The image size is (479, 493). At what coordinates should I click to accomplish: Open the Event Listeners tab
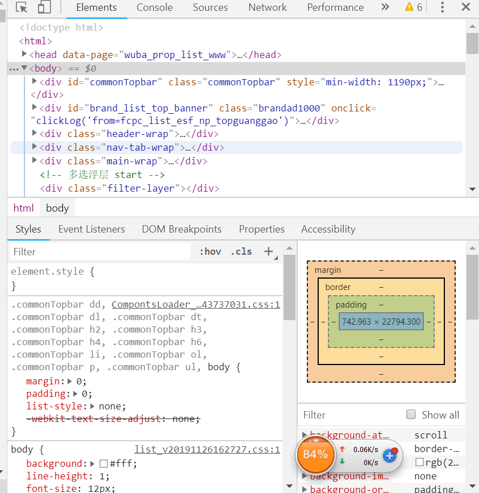(91, 229)
